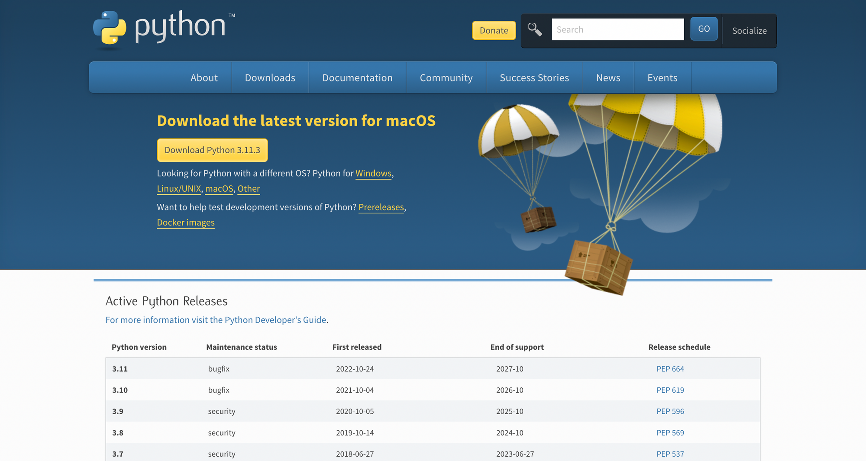Expand the Community menu item
Image resolution: width=866 pixels, height=461 pixels.
click(446, 78)
